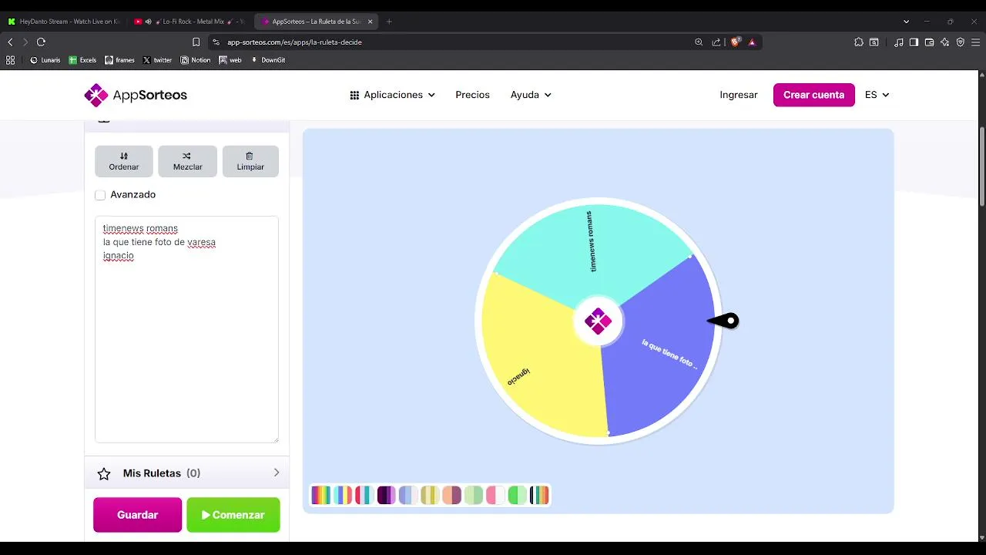This screenshot has width=986, height=555.
Task: Mute the Lo-Fi Rock tab audio icon
Action: pyautogui.click(x=148, y=22)
